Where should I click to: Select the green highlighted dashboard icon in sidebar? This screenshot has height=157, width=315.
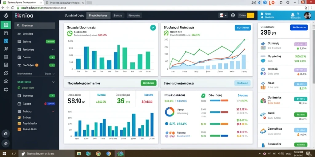pyautogui.click(x=6, y=25)
